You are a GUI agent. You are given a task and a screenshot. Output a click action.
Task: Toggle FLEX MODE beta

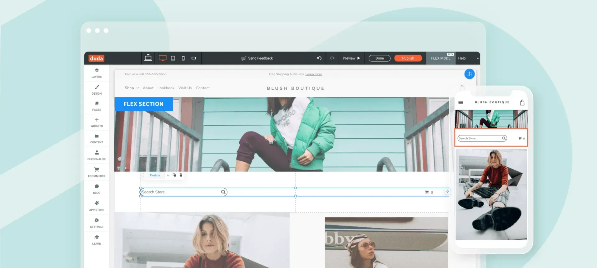[x=441, y=58]
